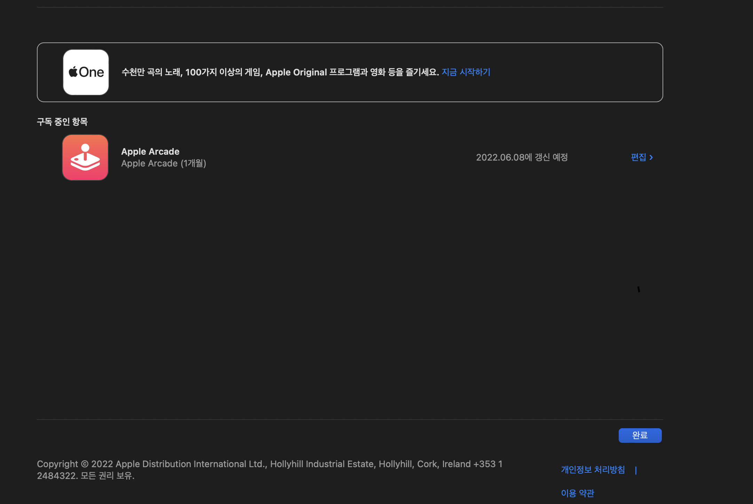Open the 이용 약관 link
This screenshot has width=753, height=504.
click(577, 493)
